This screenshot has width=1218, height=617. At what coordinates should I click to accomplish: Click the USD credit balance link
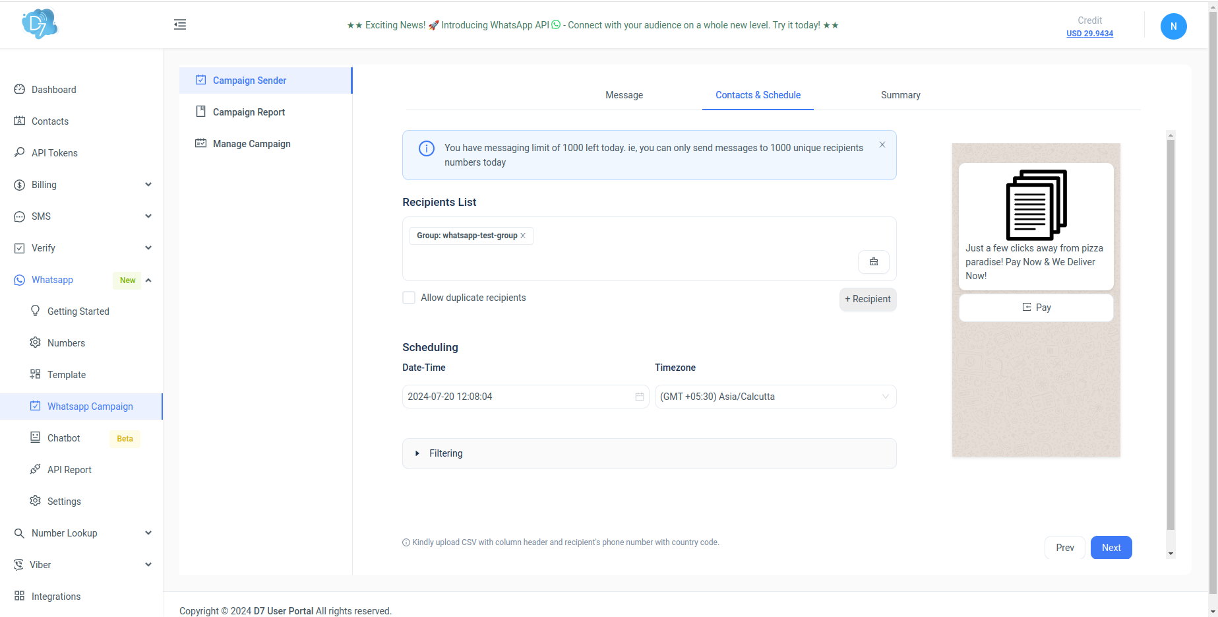1089,34
